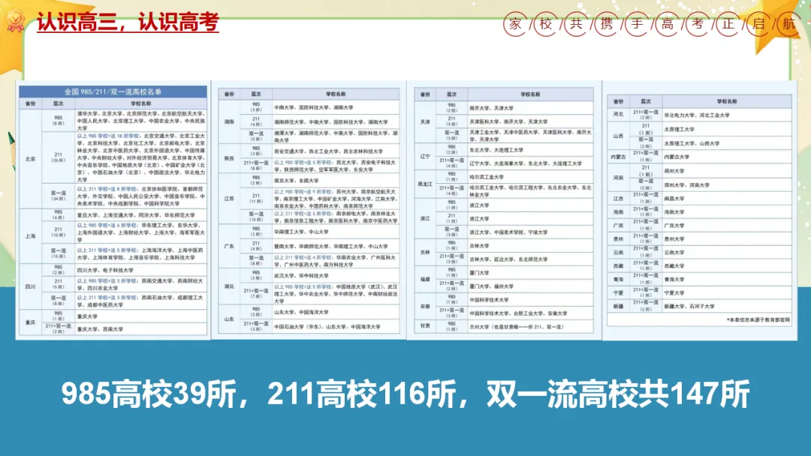Click the 江苏 province cell

click(229, 199)
